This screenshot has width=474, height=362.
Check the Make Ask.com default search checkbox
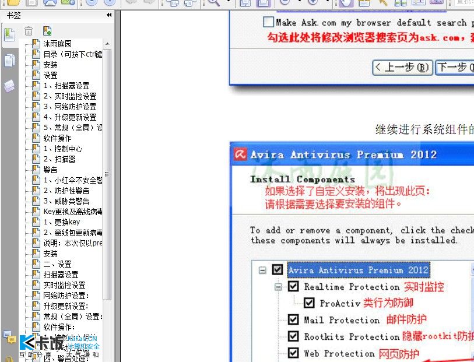click(268, 22)
